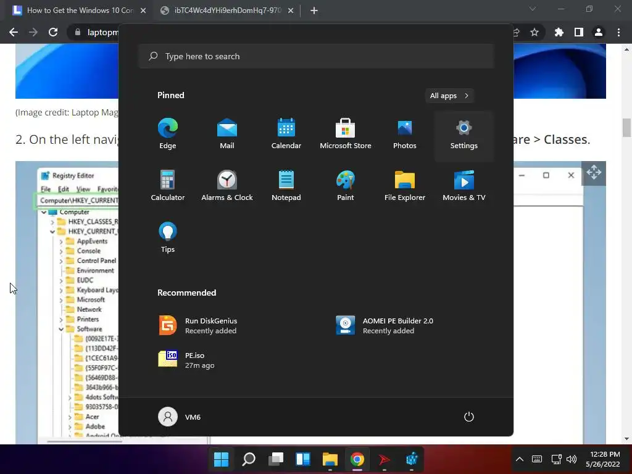
Task: Open Task View on the taskbar
Action: [x=276, y=459]
